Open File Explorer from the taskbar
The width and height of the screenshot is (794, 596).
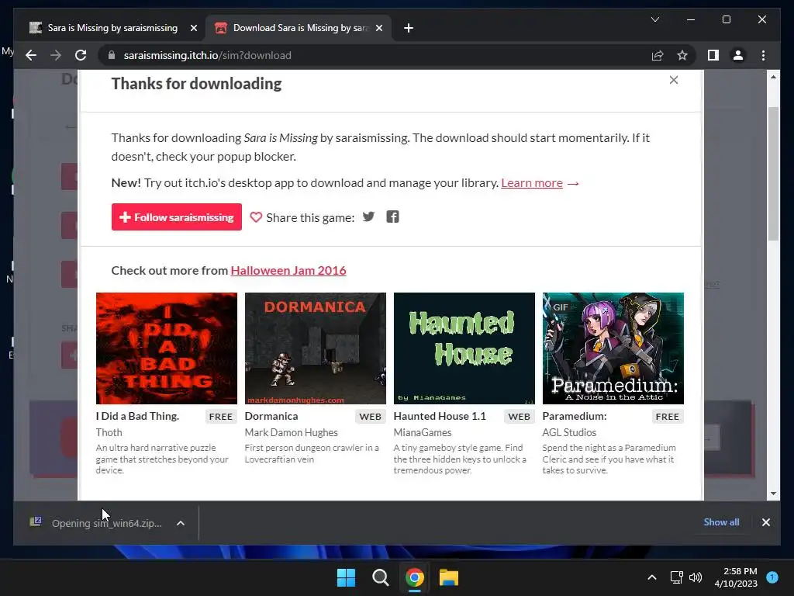click(x=449, y=577)
